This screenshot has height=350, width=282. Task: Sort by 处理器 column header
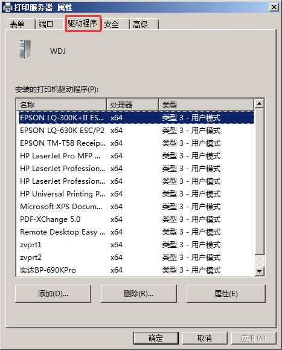click(x=132, y=105)
